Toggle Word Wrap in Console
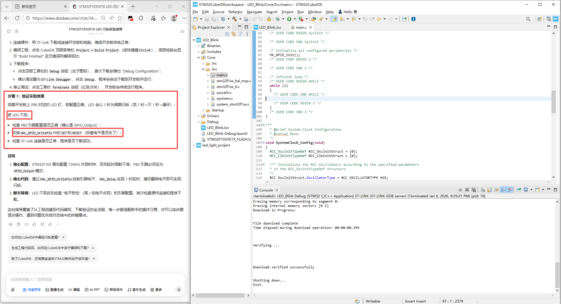This screenshot has height=304, width=561. tap(496, 190)
